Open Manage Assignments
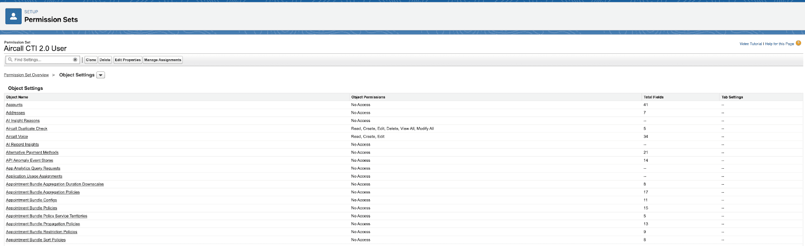805x246 pixels. 163,60
